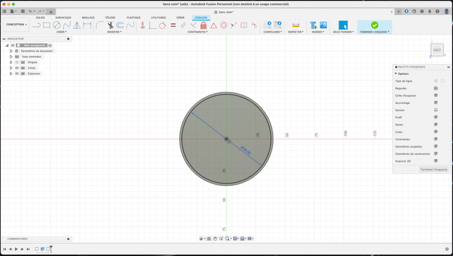Viewport: 453px width, 256px height.
Task: Click the ruler measure tool
Action: pos(296,25)
